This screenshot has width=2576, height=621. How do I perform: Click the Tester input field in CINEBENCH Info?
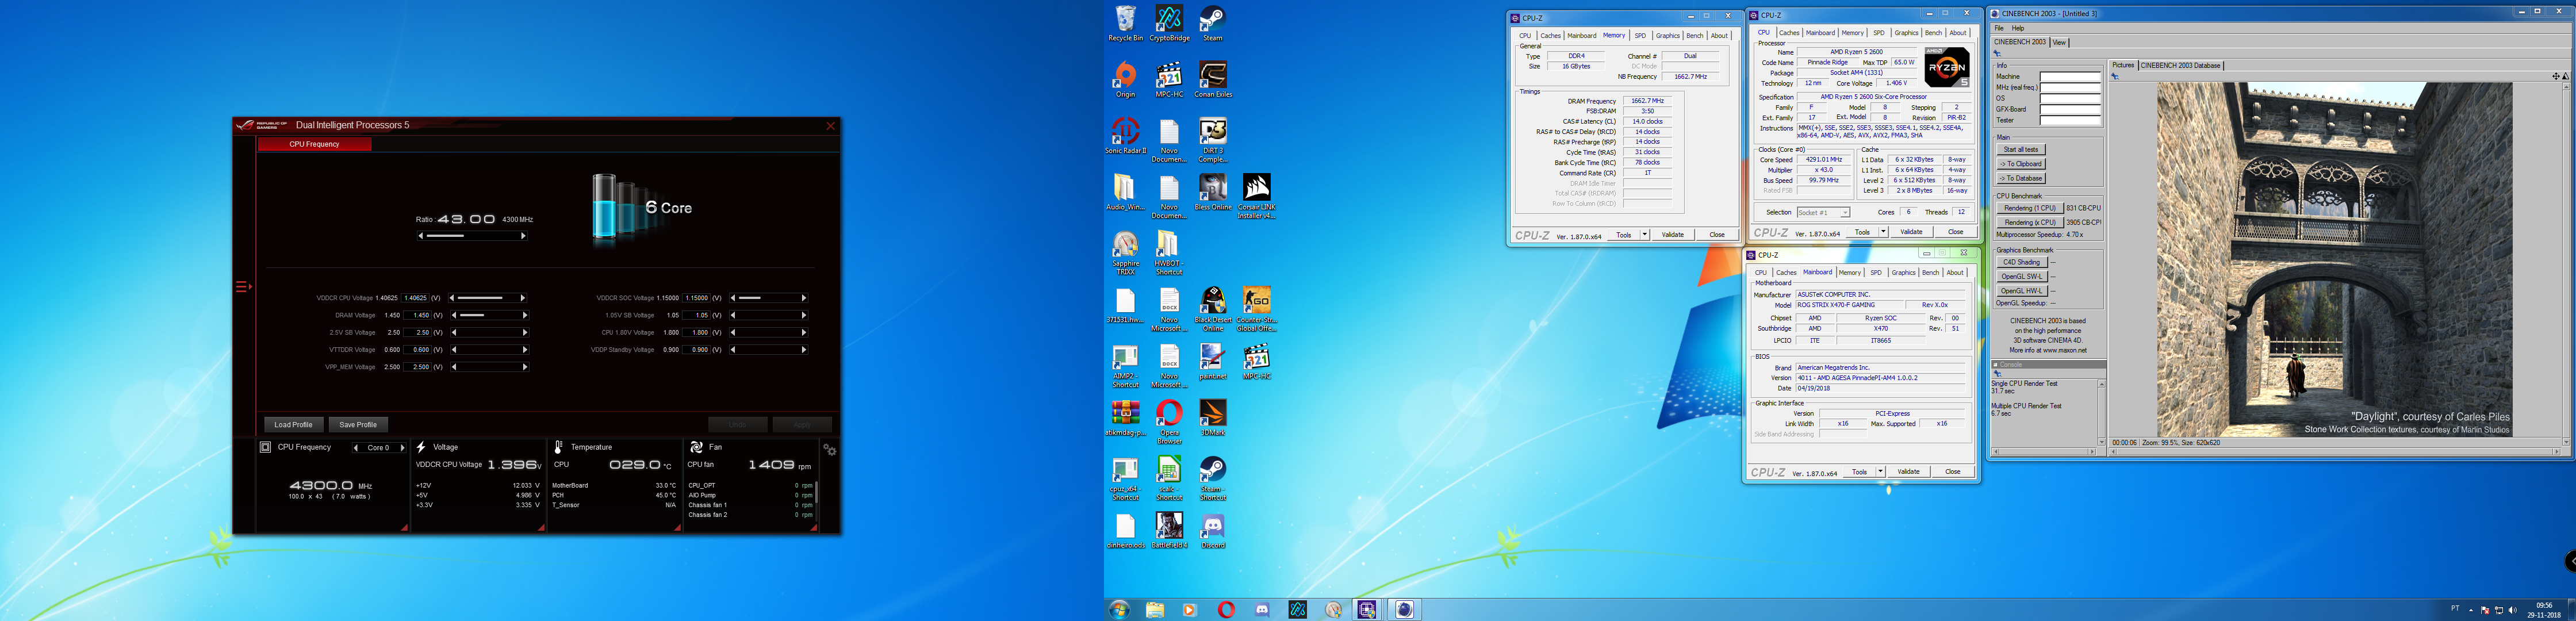2070,121
